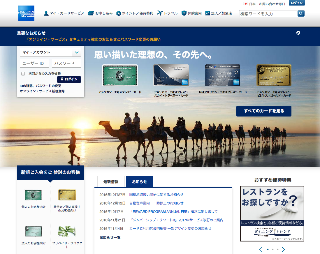Viewport: 320px width, 254px height.
Task: Click IDの確認、パスワードの変更 link
Action: point(41,86)
